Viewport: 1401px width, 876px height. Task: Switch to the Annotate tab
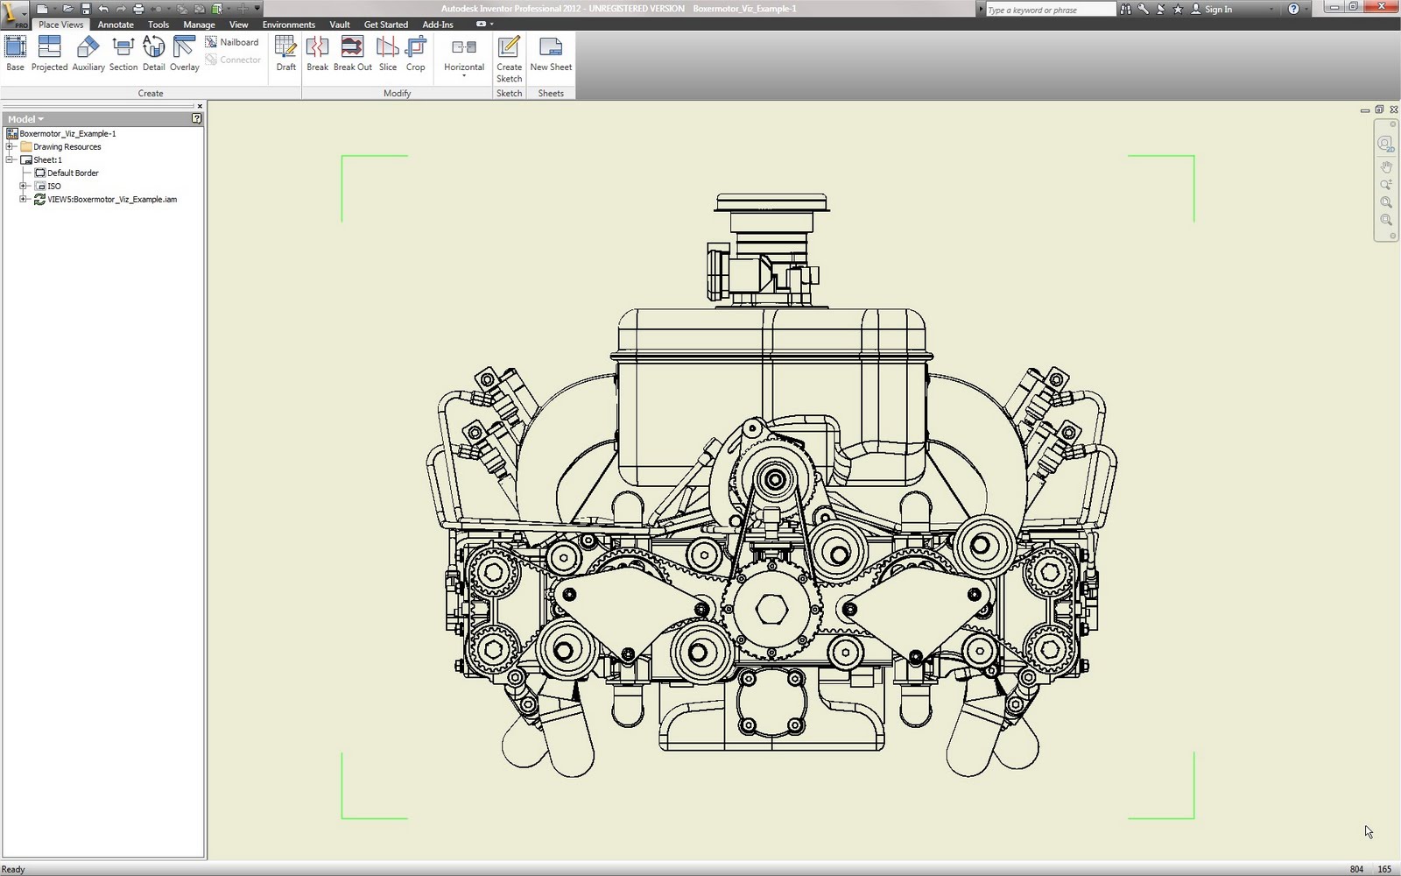(x=115, y=24)
